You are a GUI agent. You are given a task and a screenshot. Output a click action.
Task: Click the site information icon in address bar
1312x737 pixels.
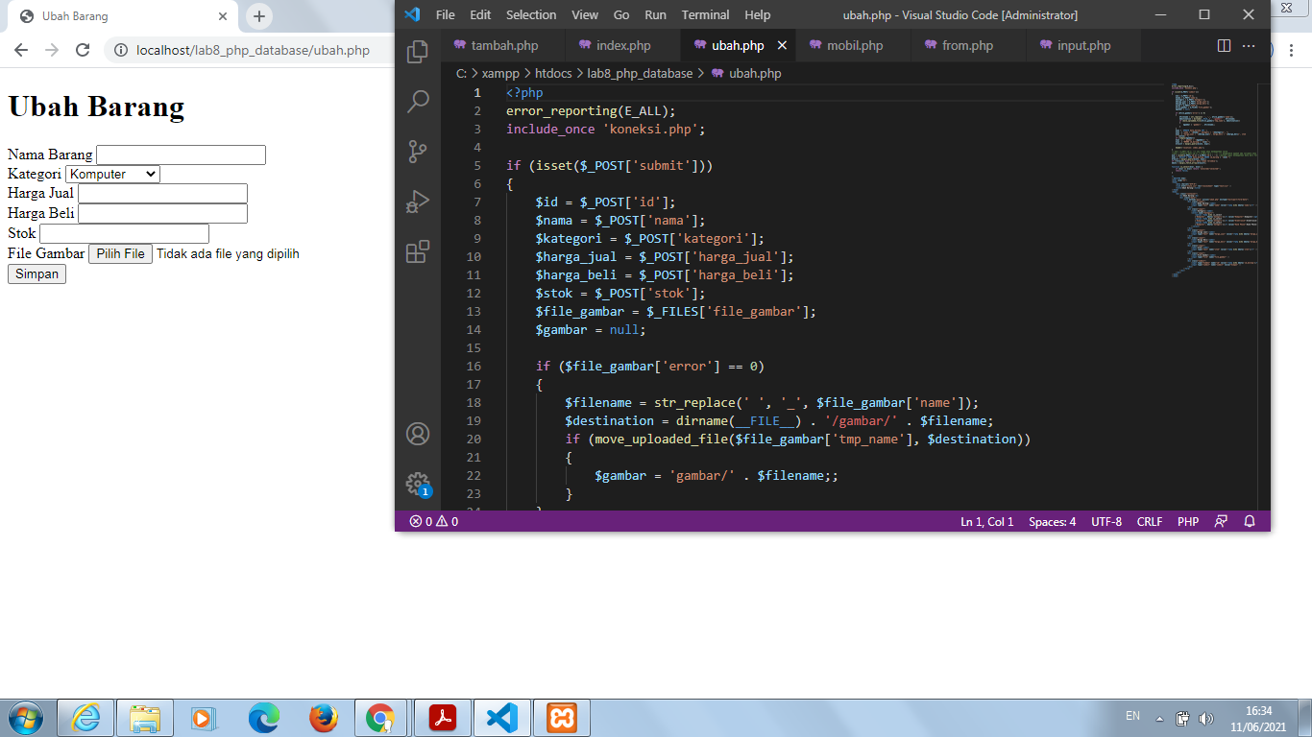click(x=121, y=50)
